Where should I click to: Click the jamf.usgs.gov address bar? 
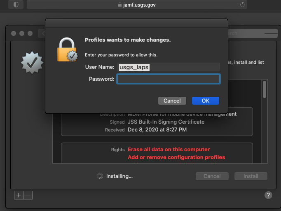coord(137,5)
